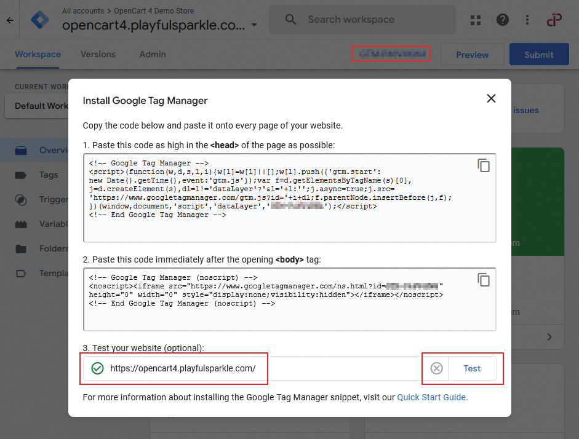Image resolution: width=579 pixels, height=439 pixels.
Task: Open the container selector dropdown arrow
Action: click(x=254, y=25)
